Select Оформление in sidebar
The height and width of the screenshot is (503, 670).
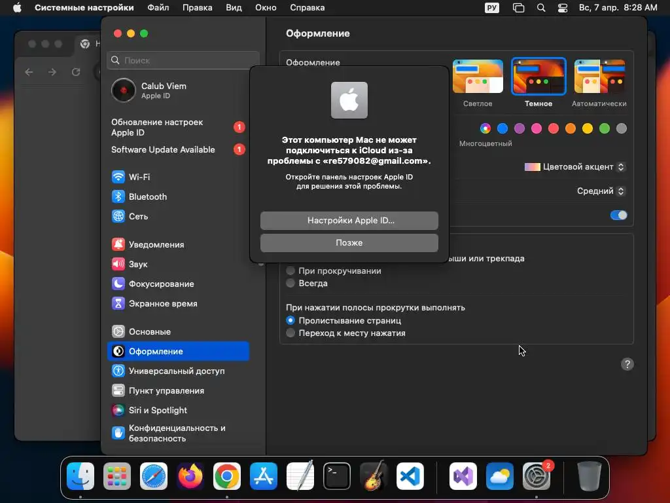click(x=178, y=351)
